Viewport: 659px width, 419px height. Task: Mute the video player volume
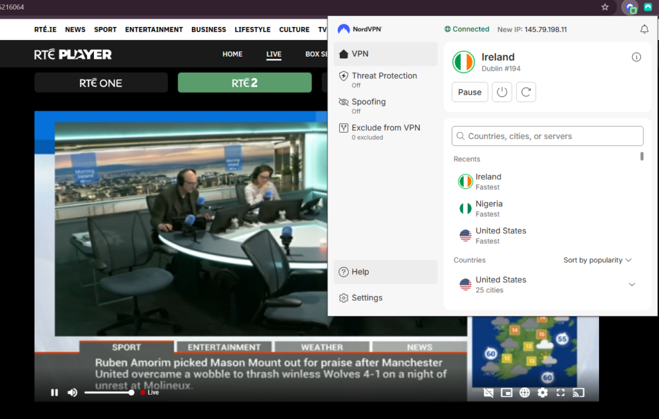pos(72,393)
